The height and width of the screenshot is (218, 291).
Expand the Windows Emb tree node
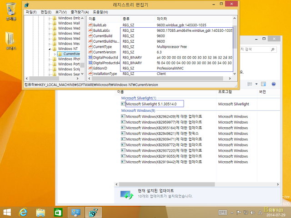(50, 18)
